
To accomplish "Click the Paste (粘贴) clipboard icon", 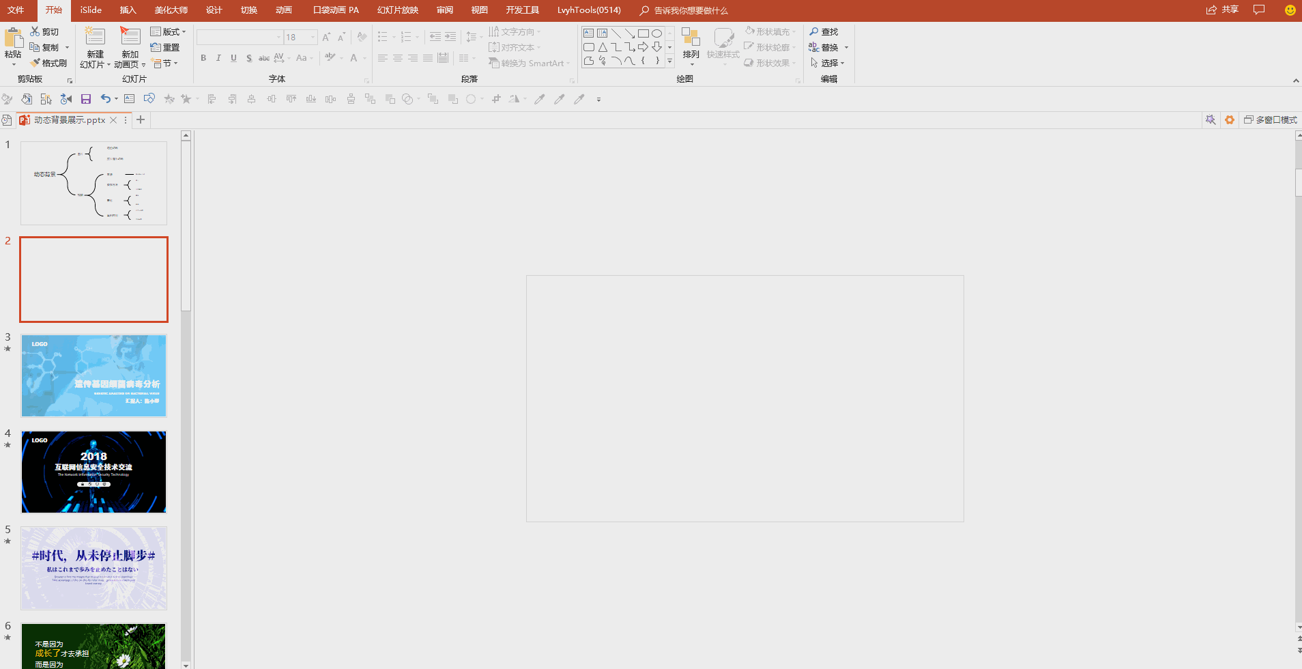I will [x=13, y=38].
